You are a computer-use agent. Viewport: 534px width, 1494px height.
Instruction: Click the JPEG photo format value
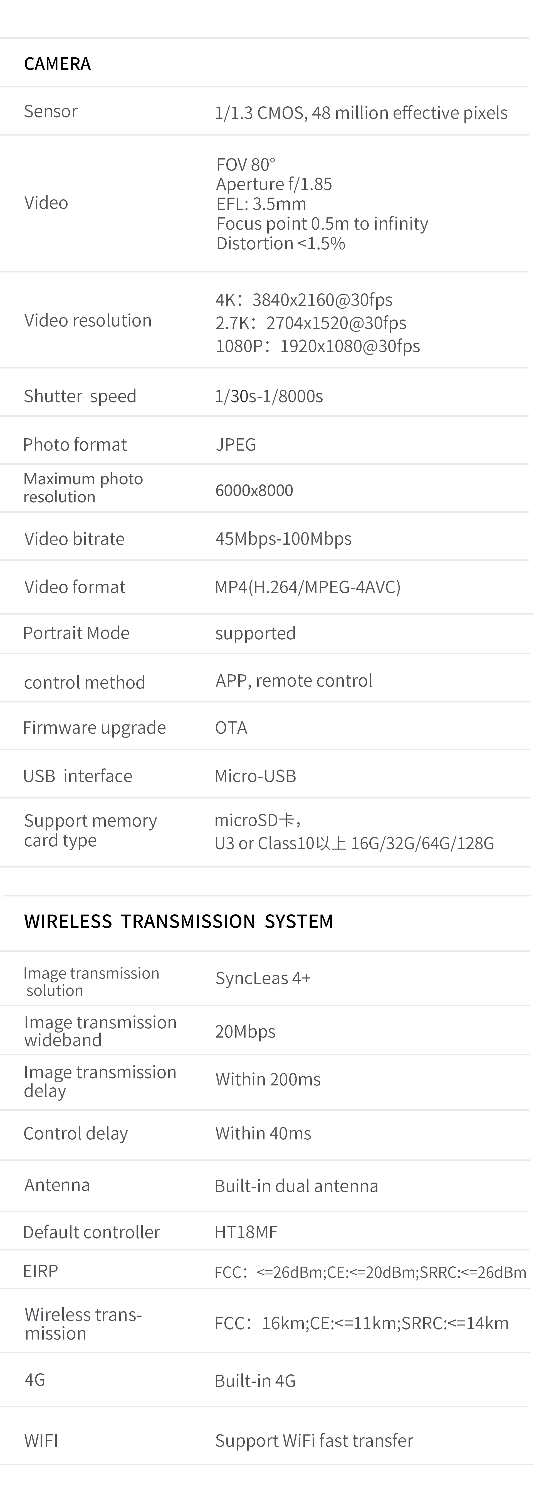click(x=235, y=444)
